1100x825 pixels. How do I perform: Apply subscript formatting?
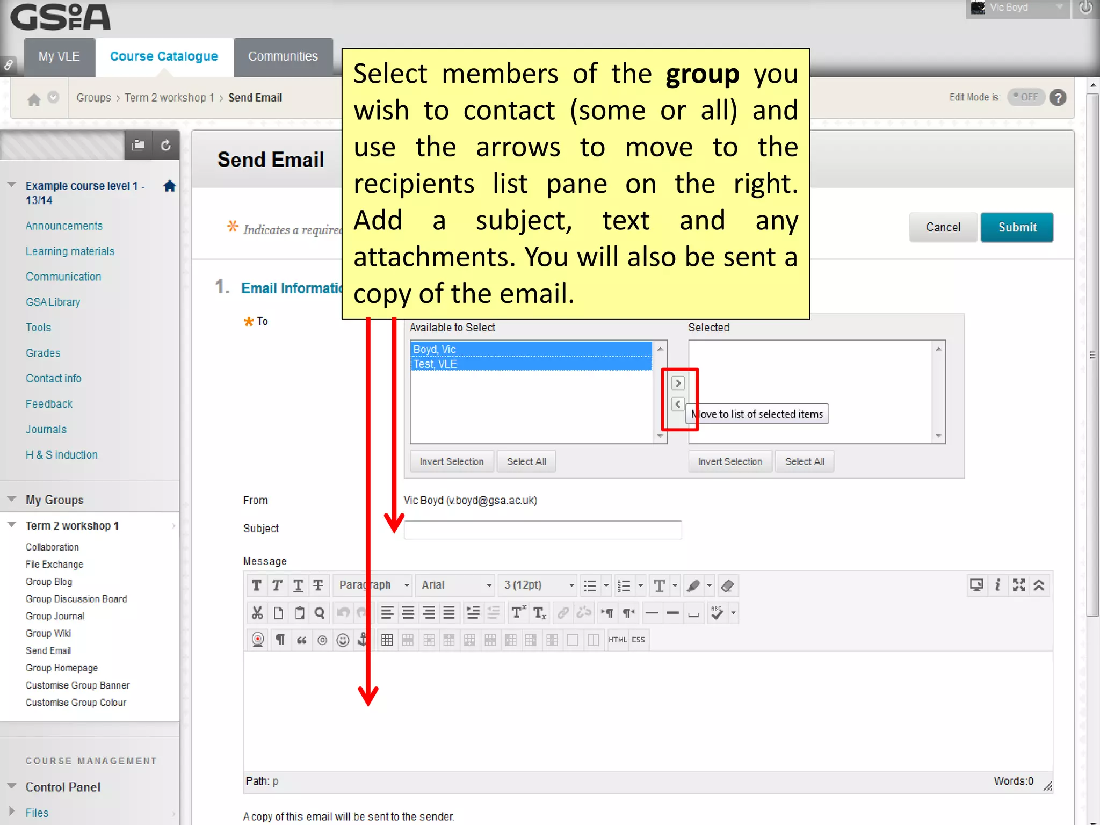point(539,612)
